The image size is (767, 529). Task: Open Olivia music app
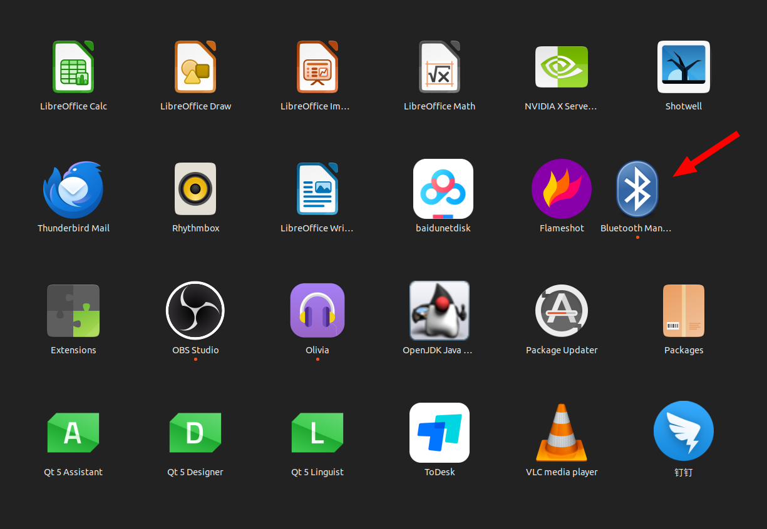tap(317, 311)
